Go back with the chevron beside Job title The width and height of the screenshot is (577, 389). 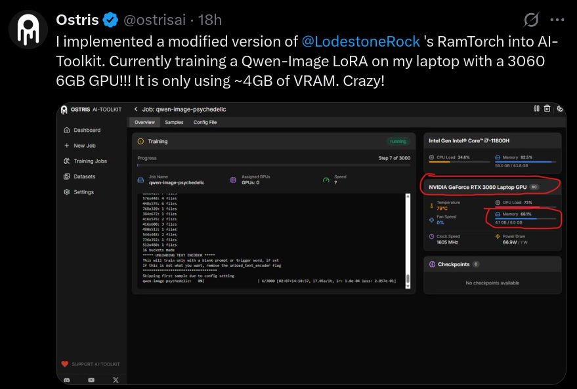point(136,109)
